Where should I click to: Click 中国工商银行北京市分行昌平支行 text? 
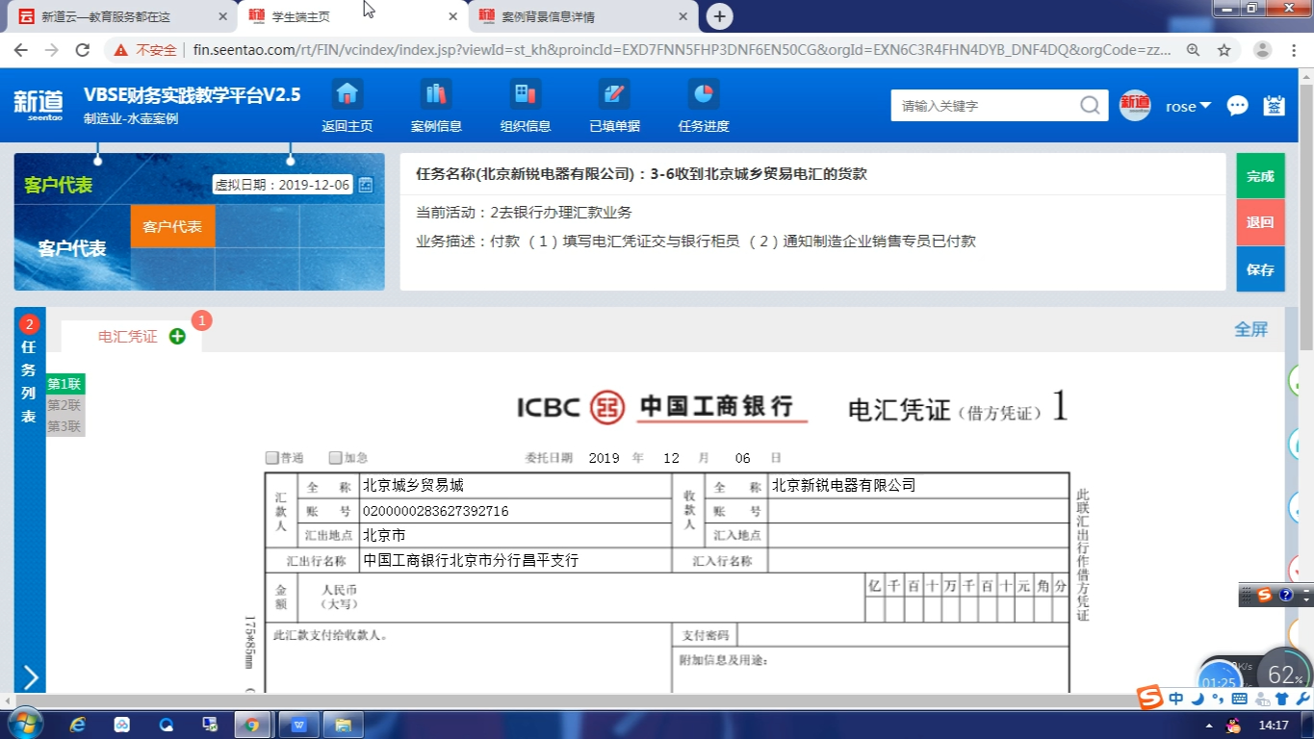pyautogui.click(x=471, y=560)
